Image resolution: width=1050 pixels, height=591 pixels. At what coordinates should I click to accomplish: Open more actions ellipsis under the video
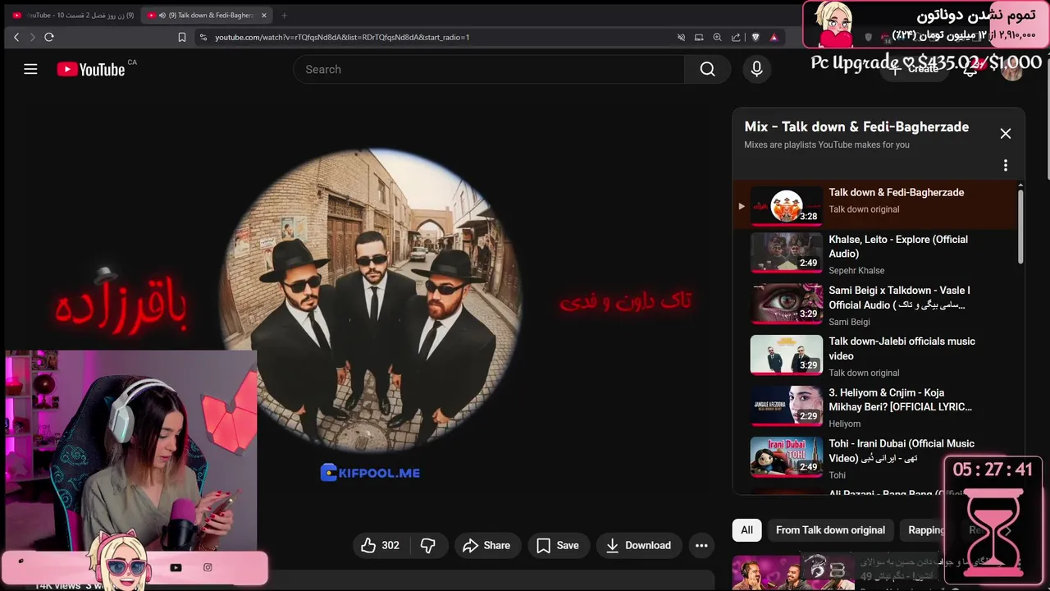(x=701, y=545)
